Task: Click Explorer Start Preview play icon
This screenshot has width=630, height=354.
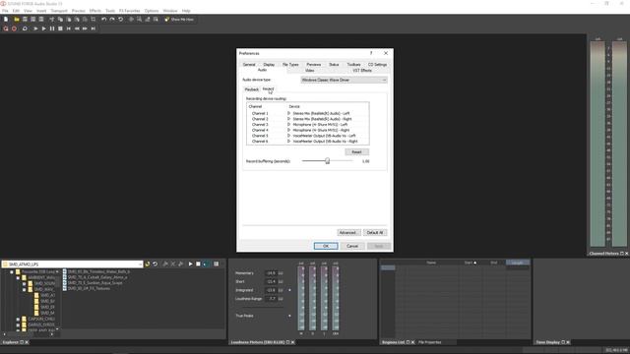Action: (x=190, y=265)
